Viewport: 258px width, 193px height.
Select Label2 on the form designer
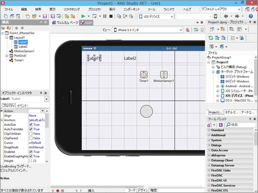130,58
